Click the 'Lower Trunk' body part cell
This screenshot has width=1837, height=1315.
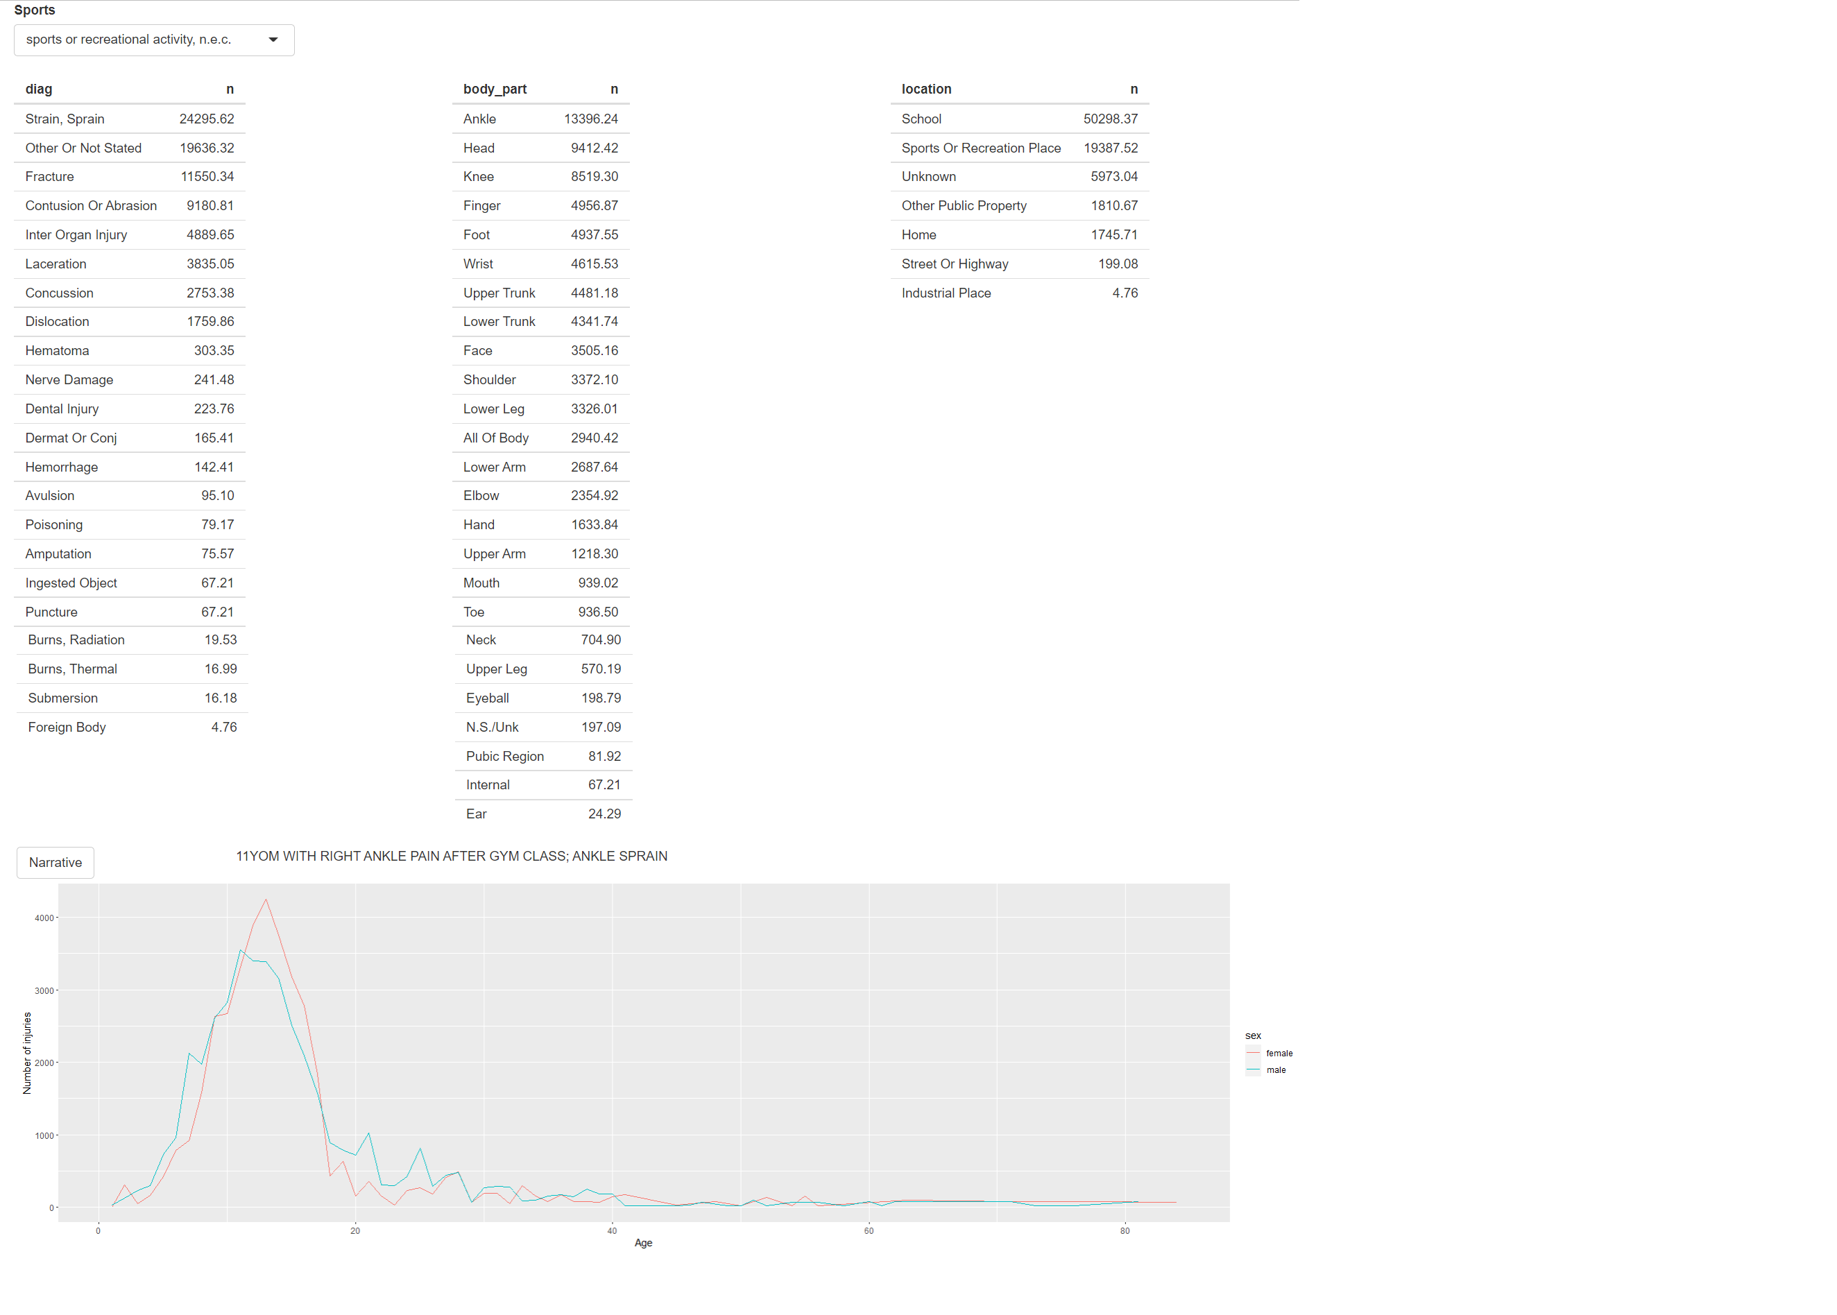(499, 321)
